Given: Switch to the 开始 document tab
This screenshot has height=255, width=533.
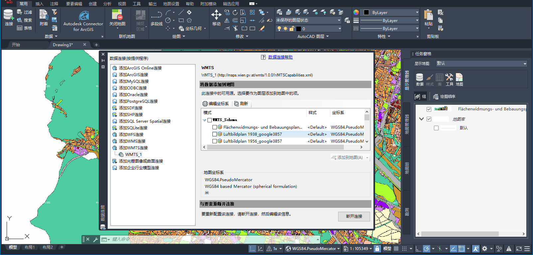Looking at the screenshot, I should [16, 45].
